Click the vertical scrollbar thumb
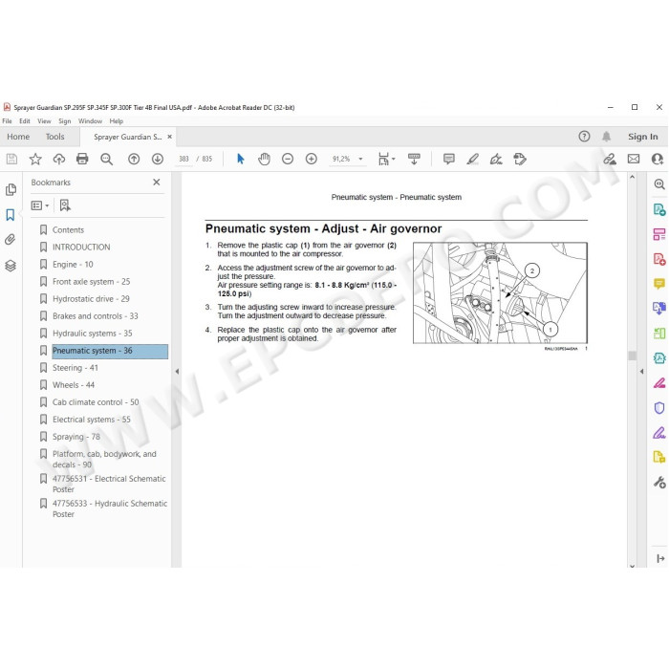Image resolution: width=669 pixels, height=669 pixels. (633, 356)
